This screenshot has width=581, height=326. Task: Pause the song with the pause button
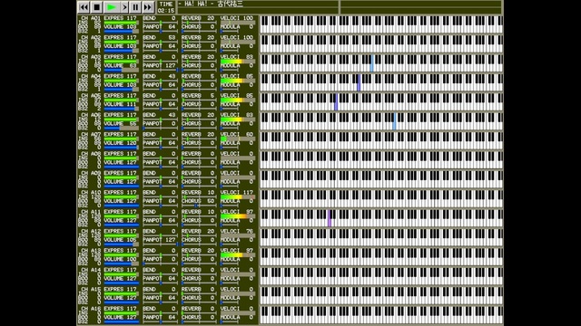point(135,7)
